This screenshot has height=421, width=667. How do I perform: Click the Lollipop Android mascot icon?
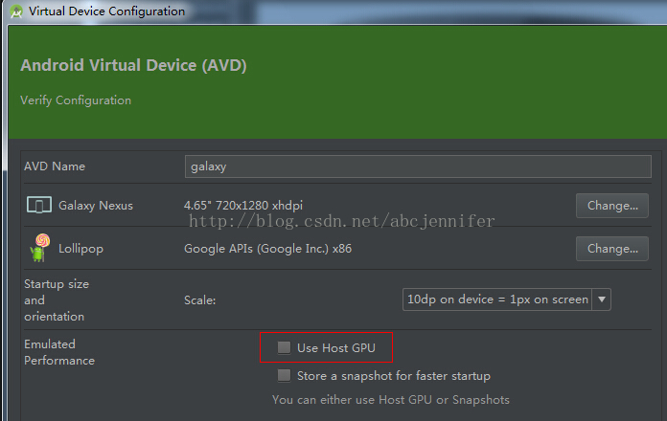40,248
